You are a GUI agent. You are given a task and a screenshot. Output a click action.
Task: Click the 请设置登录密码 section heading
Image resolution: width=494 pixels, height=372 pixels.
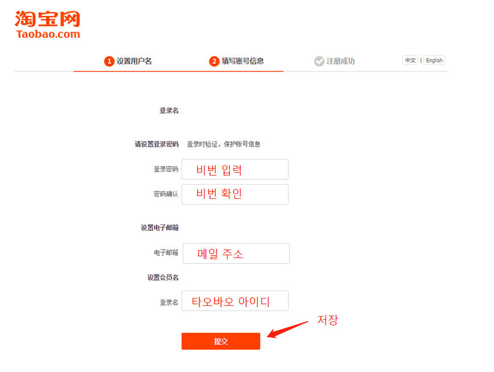(157, 144)
